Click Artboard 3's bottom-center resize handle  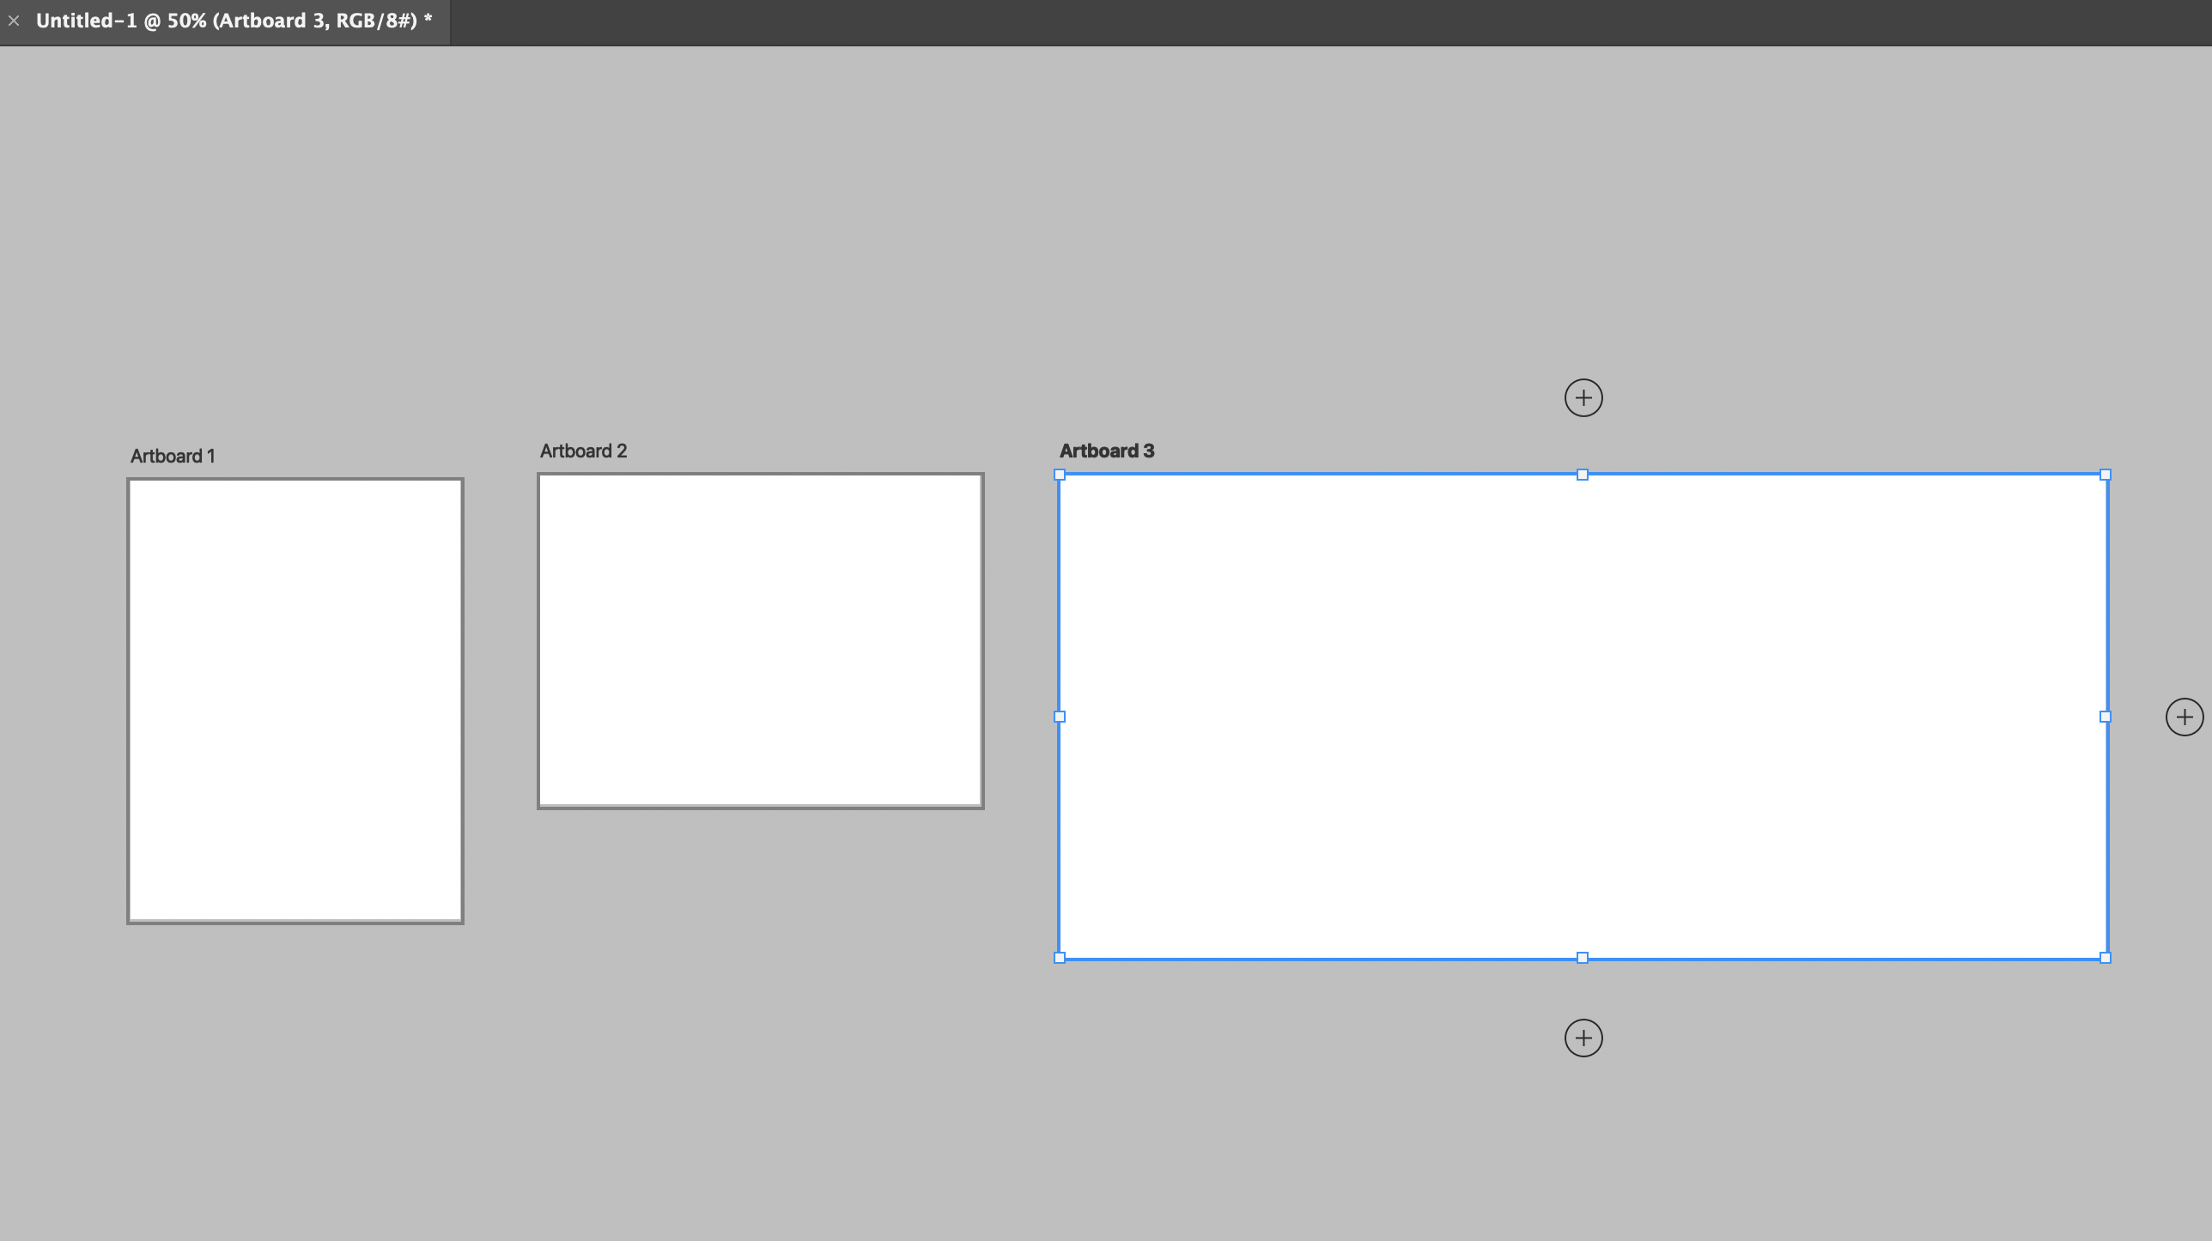click(1583, 958)
